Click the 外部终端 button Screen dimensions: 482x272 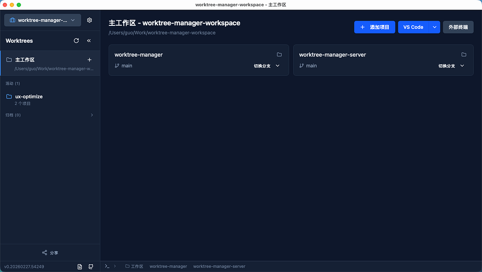[458, 27]
